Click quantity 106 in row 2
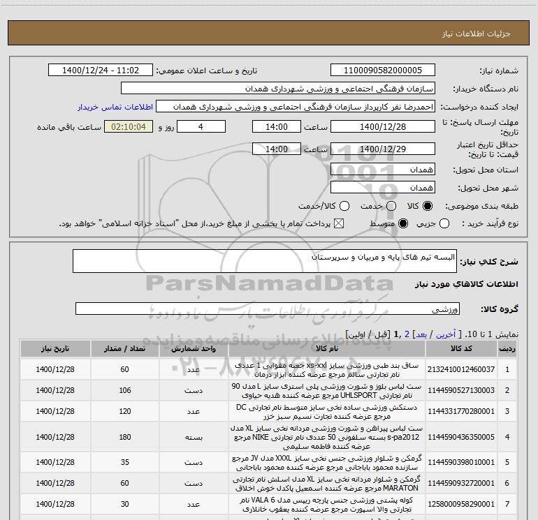Viewport: 538px width, 520px height. (x=125, y=390)
